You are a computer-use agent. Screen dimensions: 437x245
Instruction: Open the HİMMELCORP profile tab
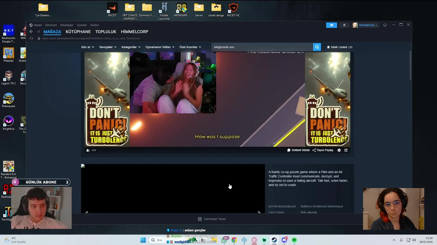135,32
